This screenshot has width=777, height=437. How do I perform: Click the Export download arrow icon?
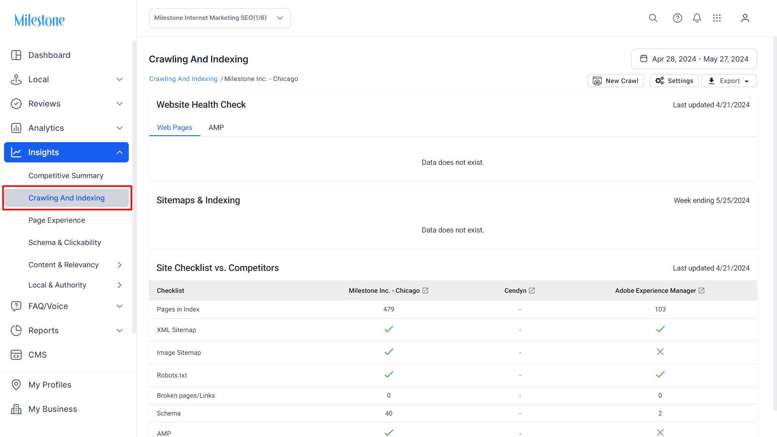pos(711,81)
